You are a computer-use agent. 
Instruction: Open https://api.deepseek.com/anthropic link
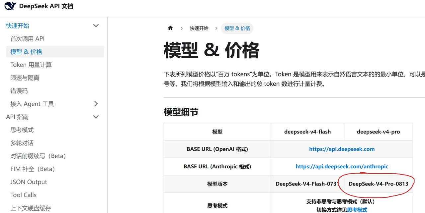(x=342, y=166)
